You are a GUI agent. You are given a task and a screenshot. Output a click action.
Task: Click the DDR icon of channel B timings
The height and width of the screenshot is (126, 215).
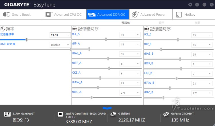coord(146,29)
